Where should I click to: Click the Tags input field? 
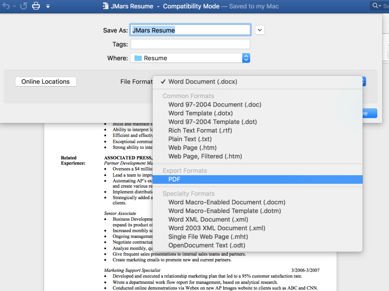[190, 44]
